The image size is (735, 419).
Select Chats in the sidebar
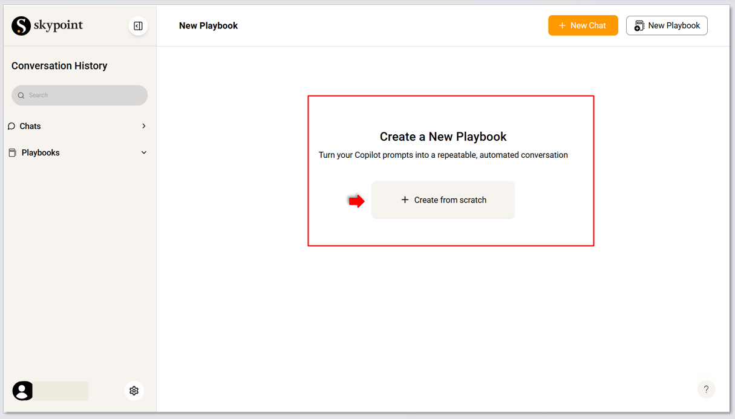(x=30, y=126)
